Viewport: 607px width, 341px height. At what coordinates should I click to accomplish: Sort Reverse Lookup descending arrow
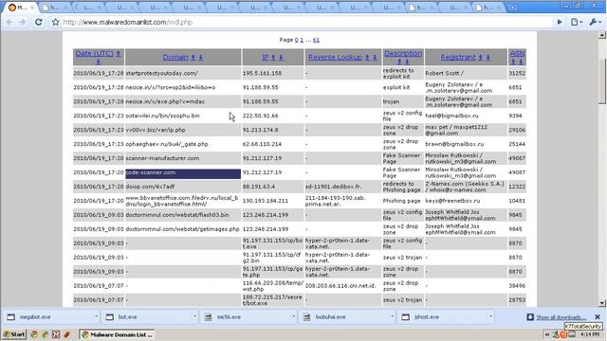click(x=375, y=57)
